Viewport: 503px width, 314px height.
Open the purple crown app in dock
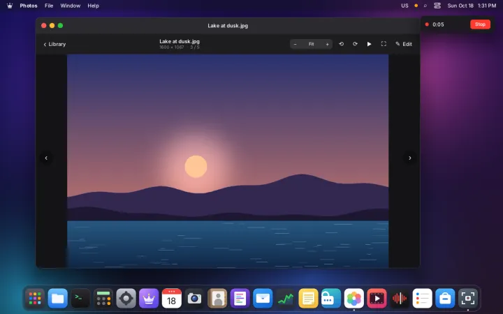(x=149, y=299)
